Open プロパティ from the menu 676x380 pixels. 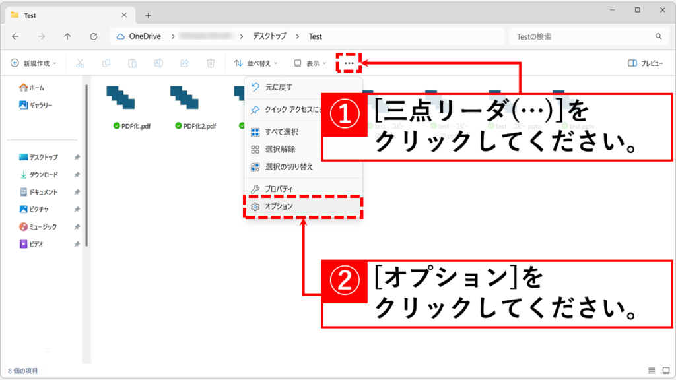point(303,189)
